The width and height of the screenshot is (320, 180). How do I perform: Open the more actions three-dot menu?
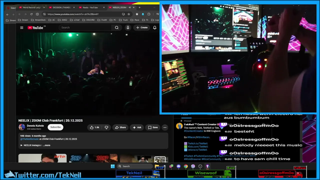[x=165, y=127]
